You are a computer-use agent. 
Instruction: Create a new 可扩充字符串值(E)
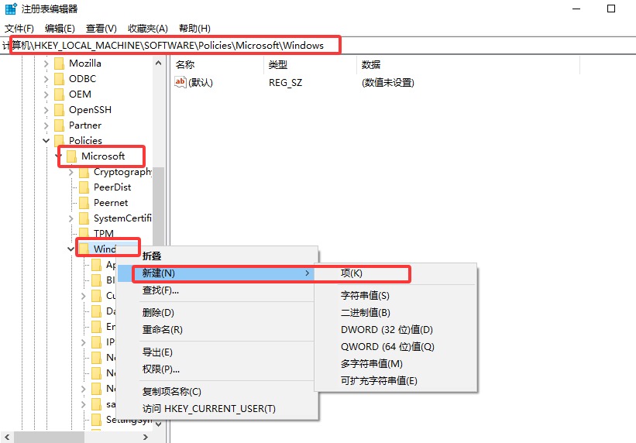pos(396,381)
